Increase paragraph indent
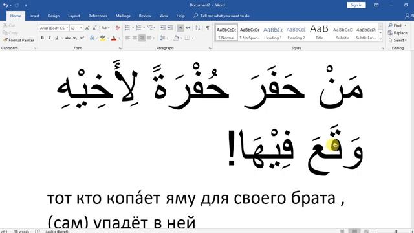This screenshot has height=233, width=414. tap(170, 28)
